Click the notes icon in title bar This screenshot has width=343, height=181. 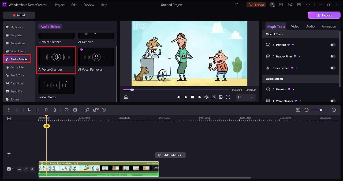(236, 5)
